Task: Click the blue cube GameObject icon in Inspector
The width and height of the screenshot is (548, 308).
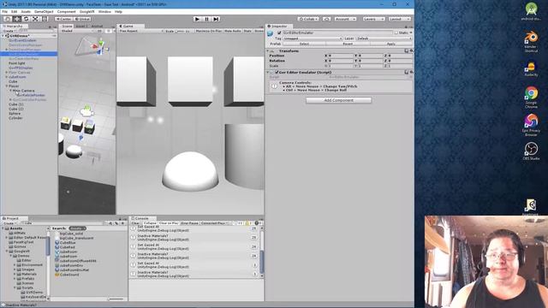Action: [271, 33]
